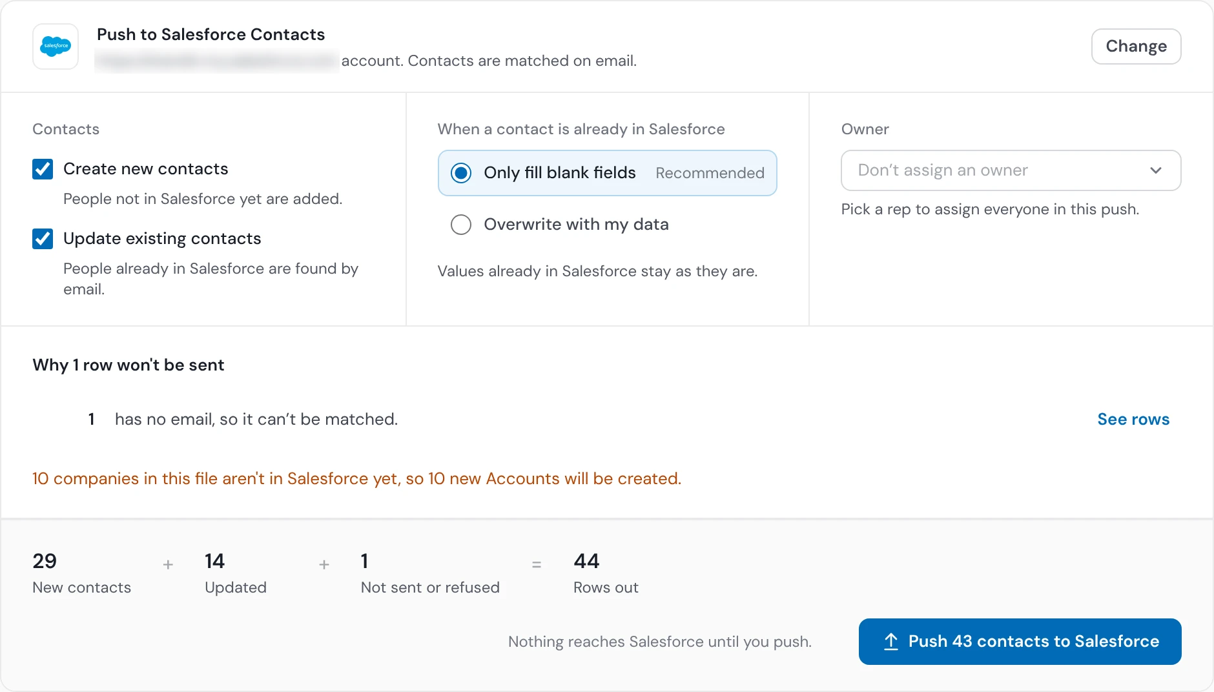Select Overwrite with my data radio
This screenshot has height=692, width=1214.
tap(461, 225)
